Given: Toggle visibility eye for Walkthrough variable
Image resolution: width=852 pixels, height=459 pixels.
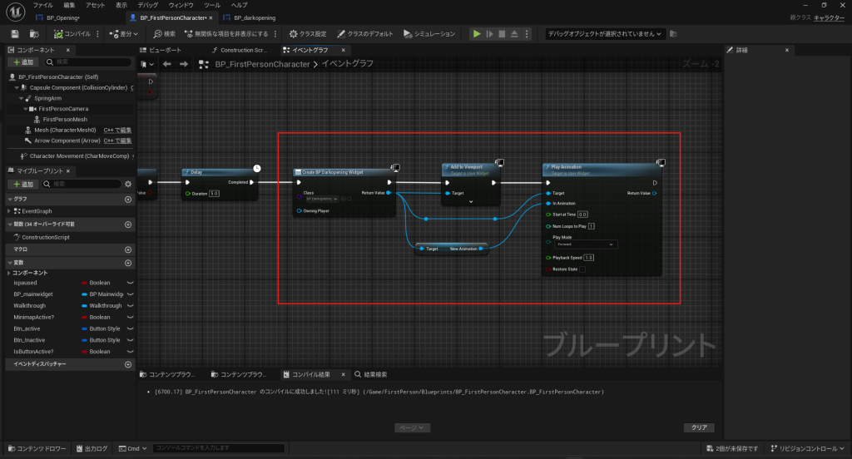Looking at the screenshot, I should 131,305.
